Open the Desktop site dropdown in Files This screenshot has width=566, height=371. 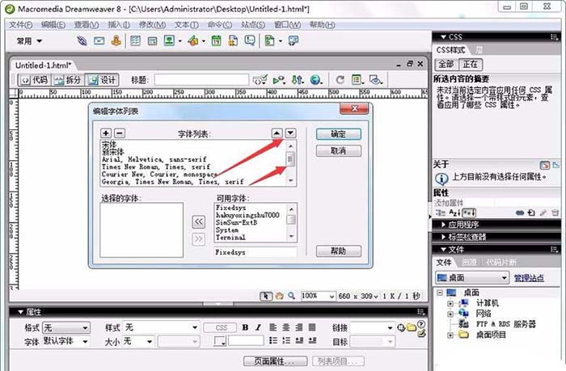point(472,278)
